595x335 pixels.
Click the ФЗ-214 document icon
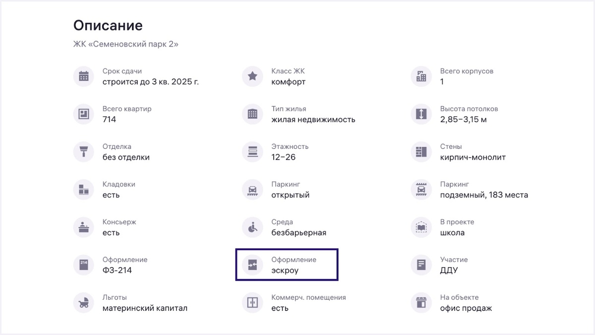click(83, 265)
